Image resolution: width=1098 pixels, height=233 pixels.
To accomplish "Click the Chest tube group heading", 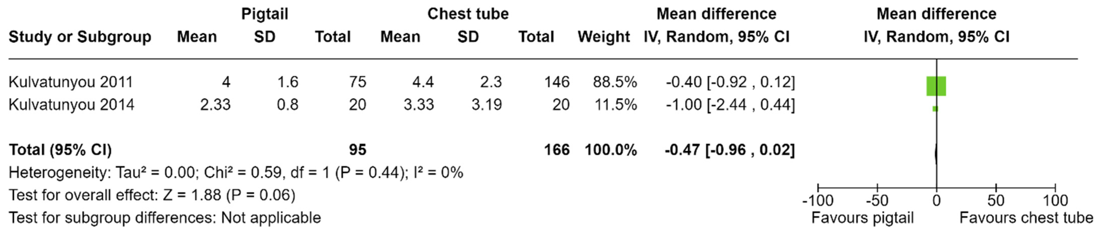I will pos(468,14).
